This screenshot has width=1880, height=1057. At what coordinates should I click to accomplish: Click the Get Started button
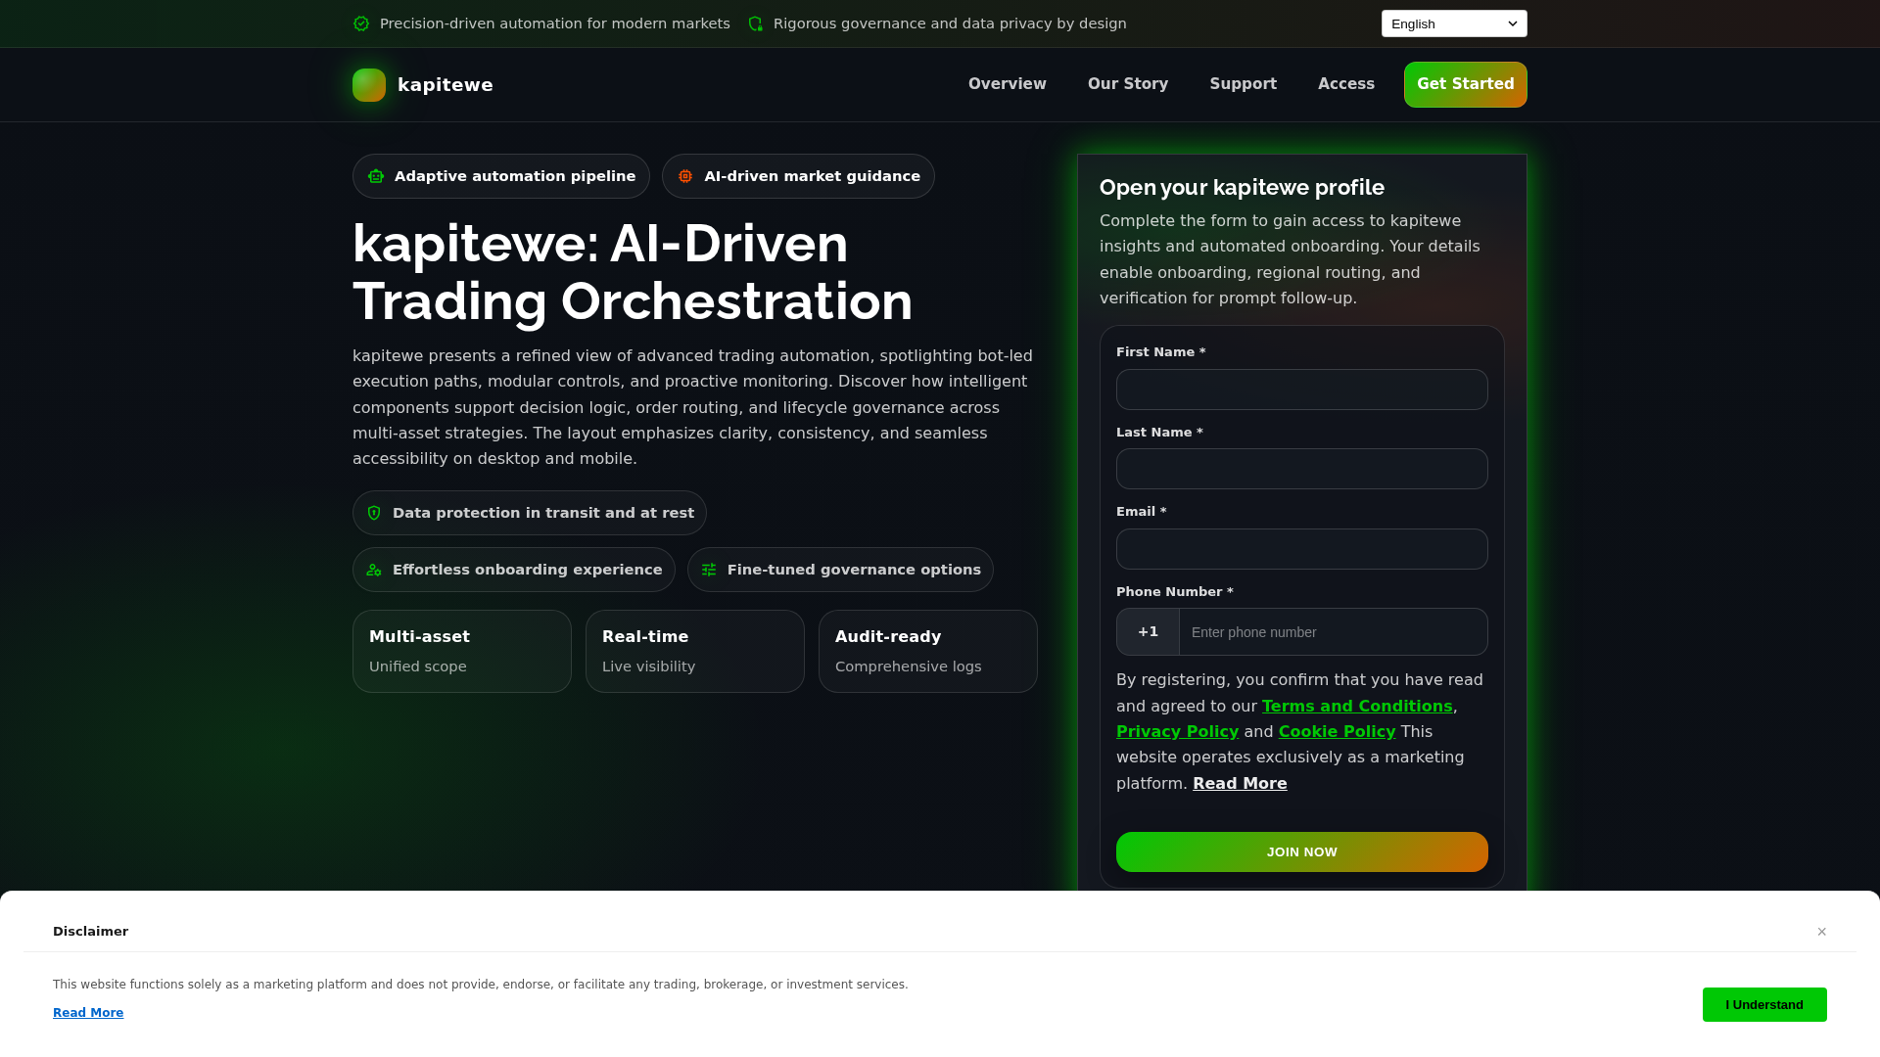click(x=1466, y=84)
